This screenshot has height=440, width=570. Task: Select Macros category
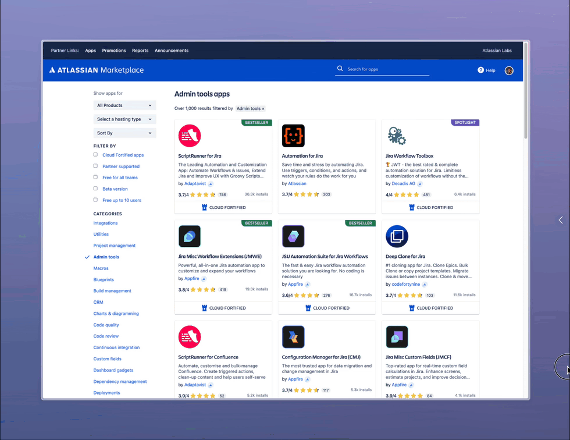(101, 268)
